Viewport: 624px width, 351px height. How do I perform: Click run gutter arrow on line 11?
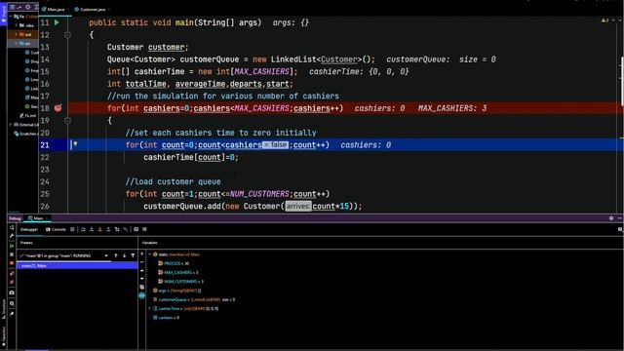57,22
